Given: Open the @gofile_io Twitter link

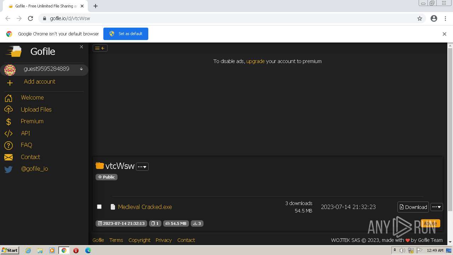Looking at the screenshot, I should (x=34, y=169).
